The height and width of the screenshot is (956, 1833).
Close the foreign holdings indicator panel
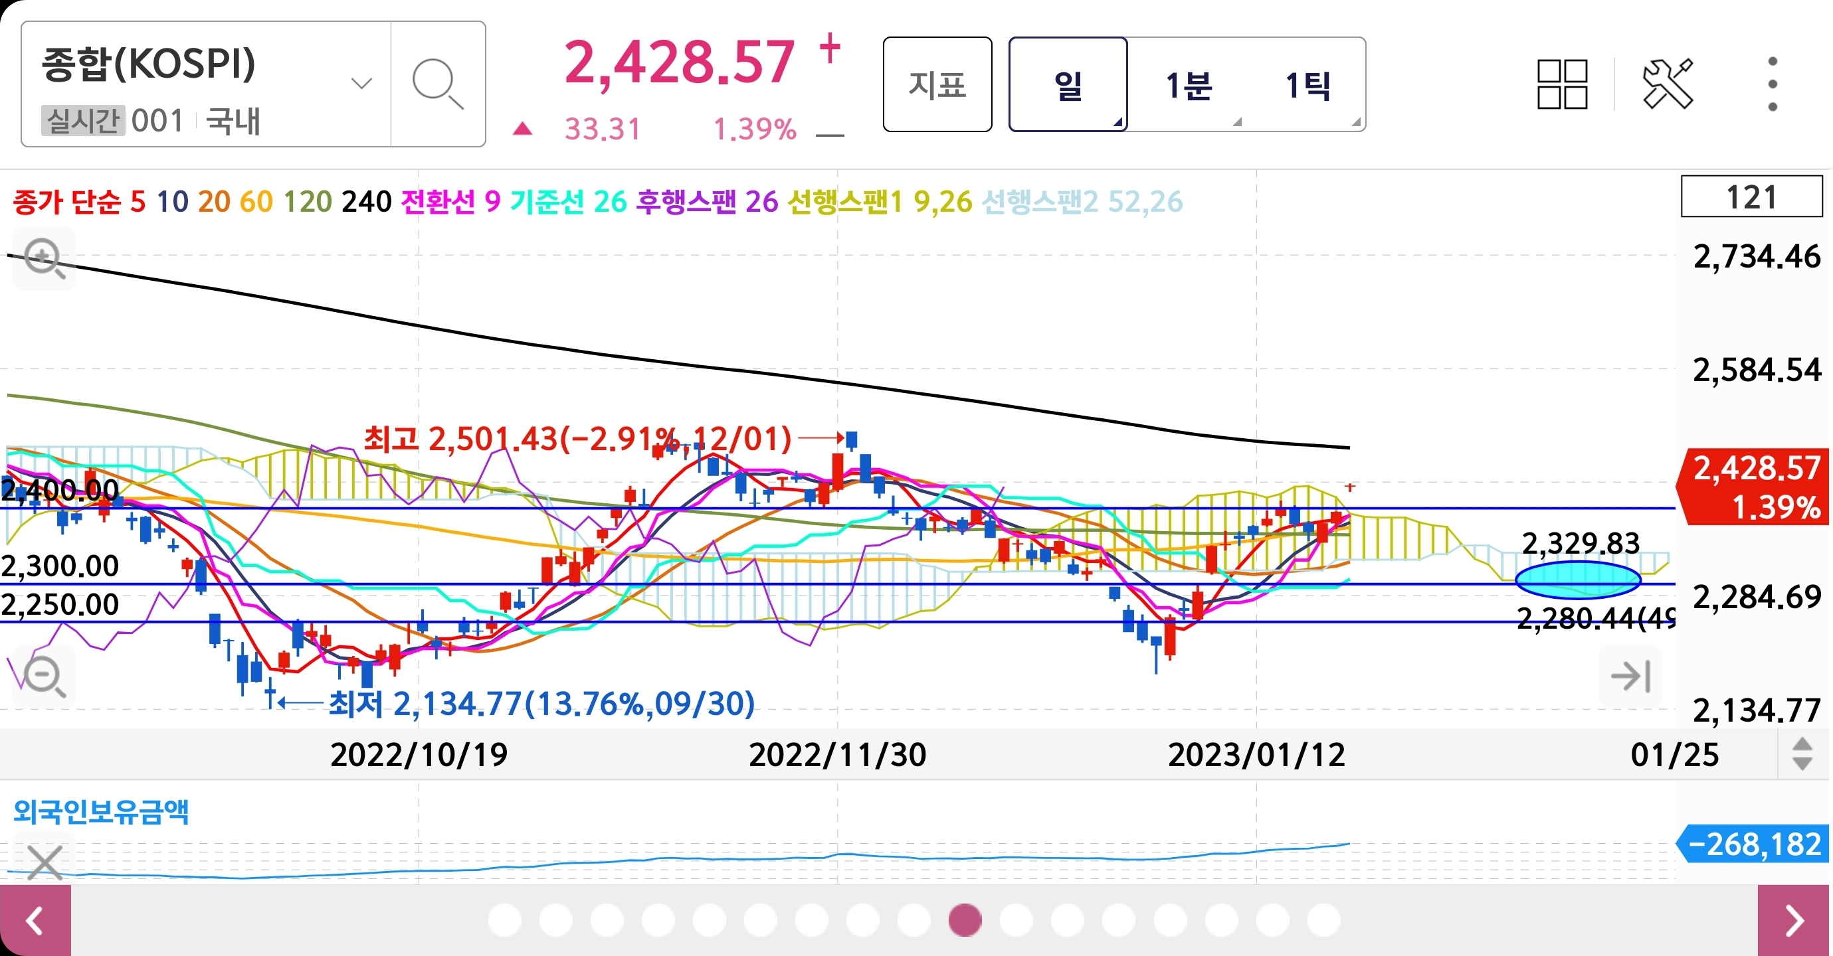pyautogui.click(x=44, y=862)
